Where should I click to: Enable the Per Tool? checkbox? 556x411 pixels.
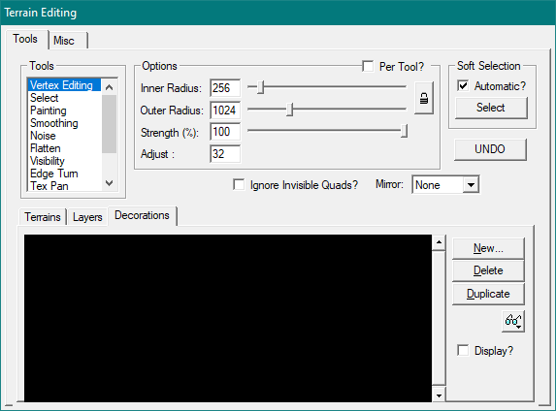click(x=368, y=66)
